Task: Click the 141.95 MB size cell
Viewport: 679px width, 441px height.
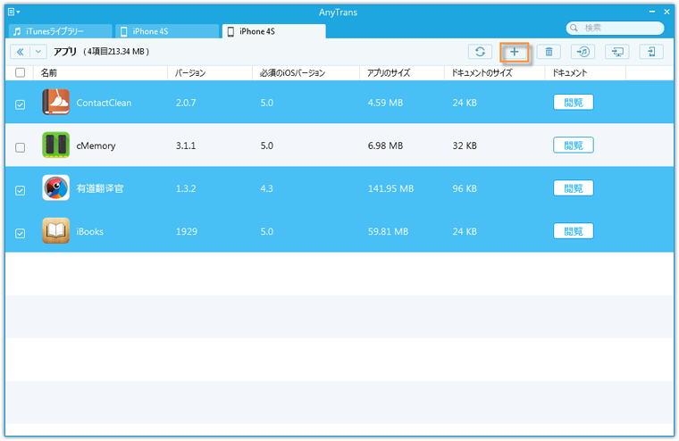Action: [390, 188]
